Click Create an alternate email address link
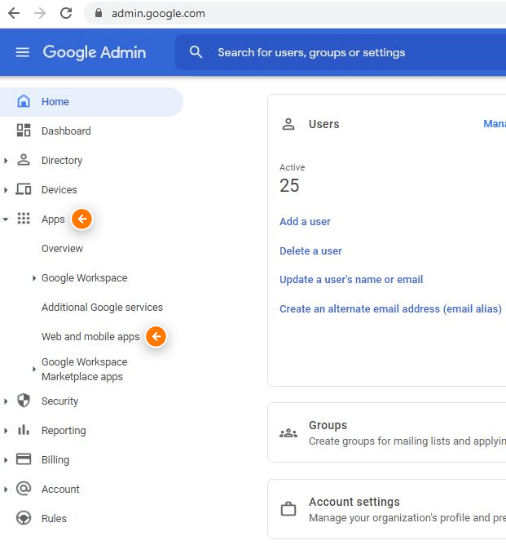Viewport: 506px width, 545px height. pyautogui.click(x=391, y=308)
